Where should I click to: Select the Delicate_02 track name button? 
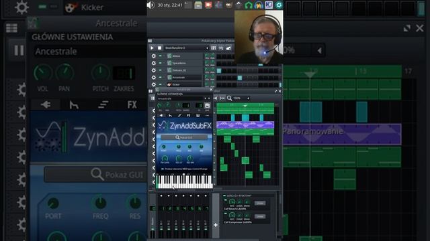184,70
